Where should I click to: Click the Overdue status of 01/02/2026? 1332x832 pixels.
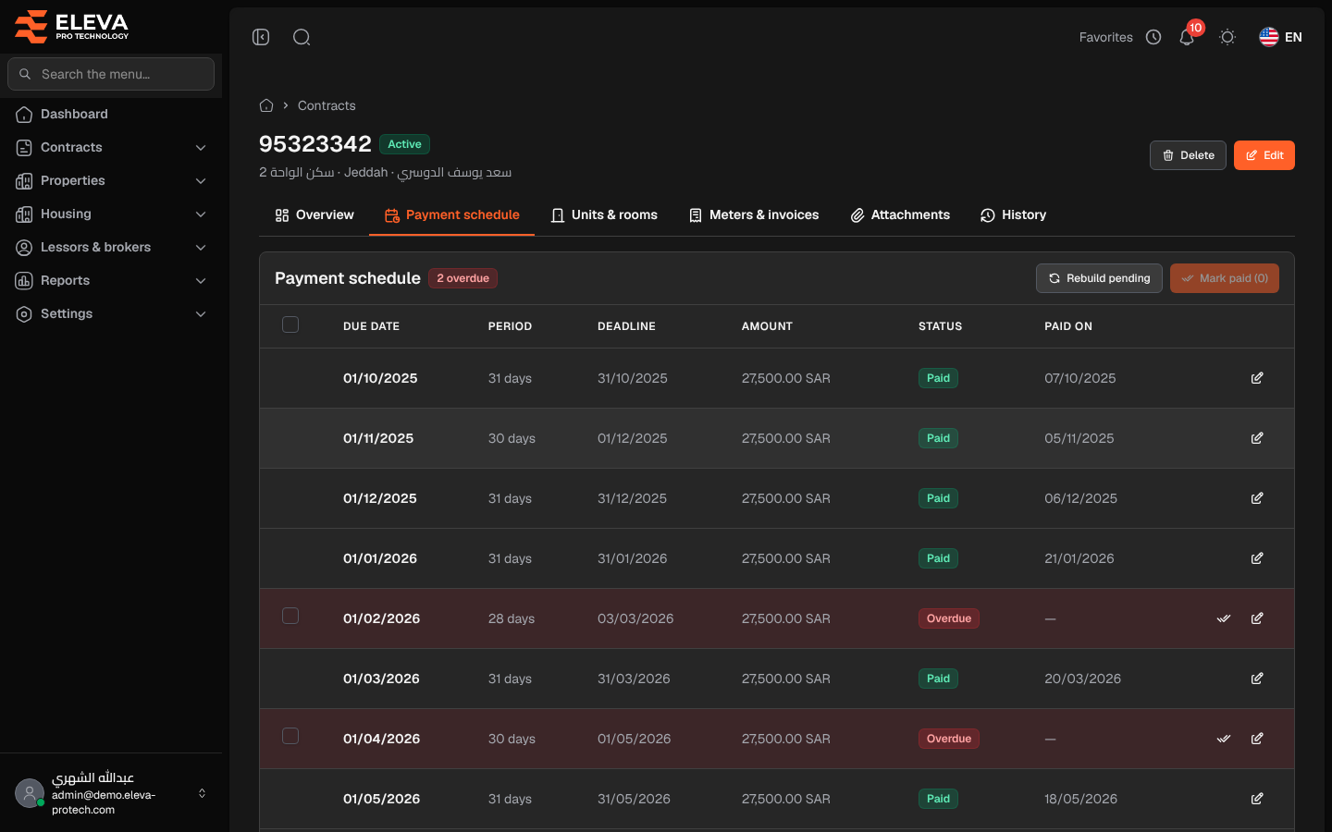pos(949,618)
